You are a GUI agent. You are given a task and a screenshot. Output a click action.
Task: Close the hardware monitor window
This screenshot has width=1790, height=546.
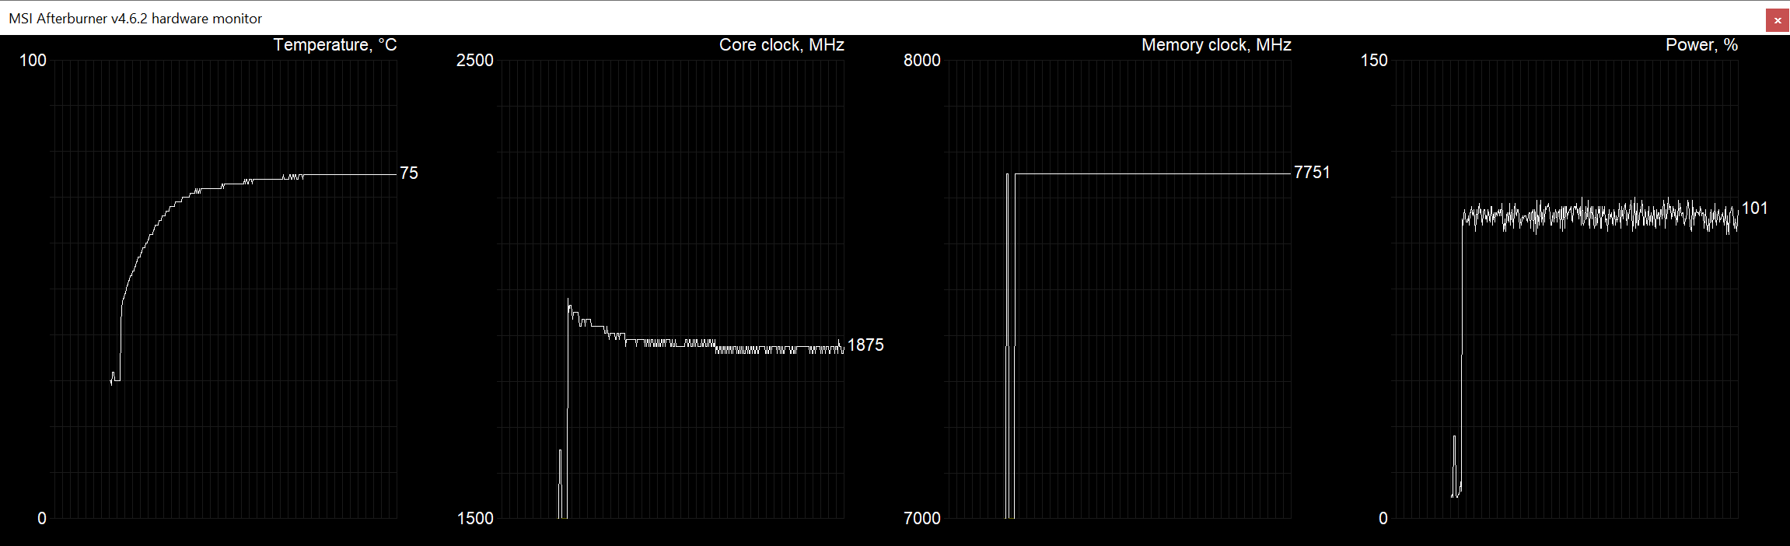pos(1777,20)
